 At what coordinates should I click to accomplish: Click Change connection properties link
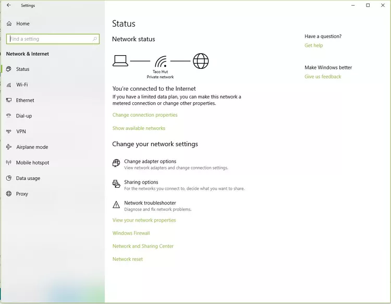click(145, 115)
